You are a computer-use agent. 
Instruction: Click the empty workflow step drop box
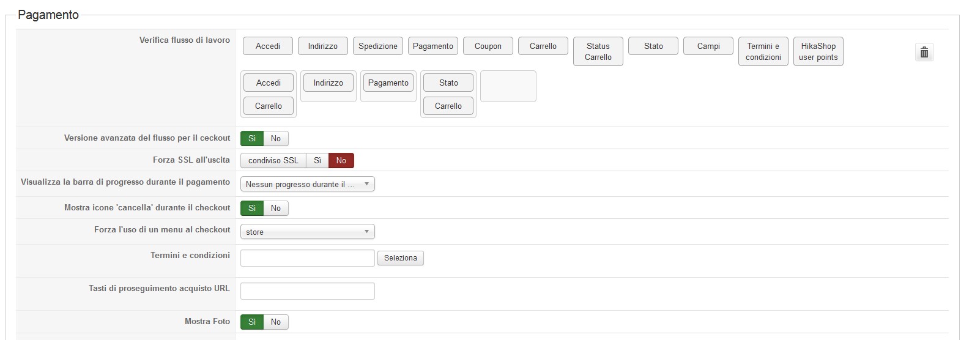[x=508, y=86]
